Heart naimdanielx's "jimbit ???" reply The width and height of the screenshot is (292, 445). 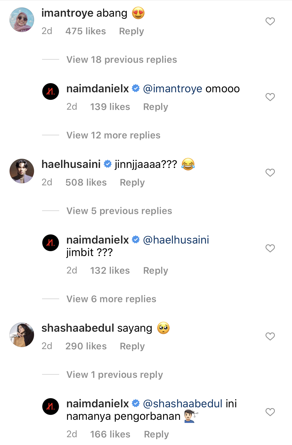270,248
